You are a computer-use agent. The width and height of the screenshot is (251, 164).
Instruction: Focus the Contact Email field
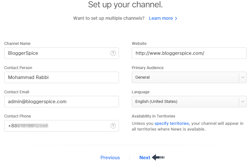click(62, 102)
